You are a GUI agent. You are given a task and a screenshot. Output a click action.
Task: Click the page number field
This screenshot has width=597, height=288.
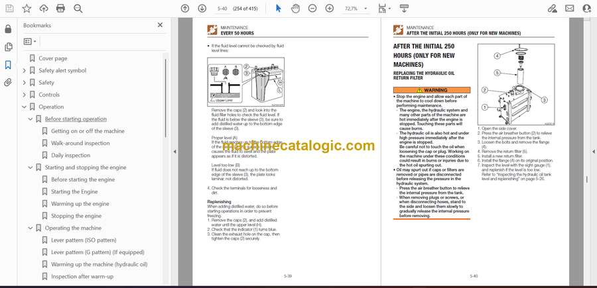click(222, 9)
